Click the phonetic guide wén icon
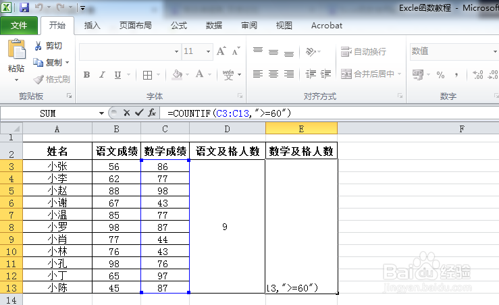Image resolution: width=499 pixels, height=305 pixels. click(228, 75)
